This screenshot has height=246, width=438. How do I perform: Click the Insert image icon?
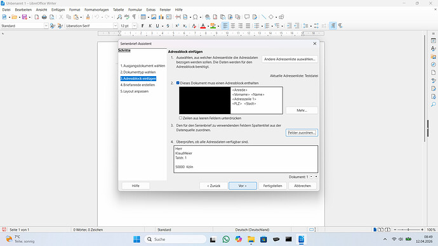(154, 17)
